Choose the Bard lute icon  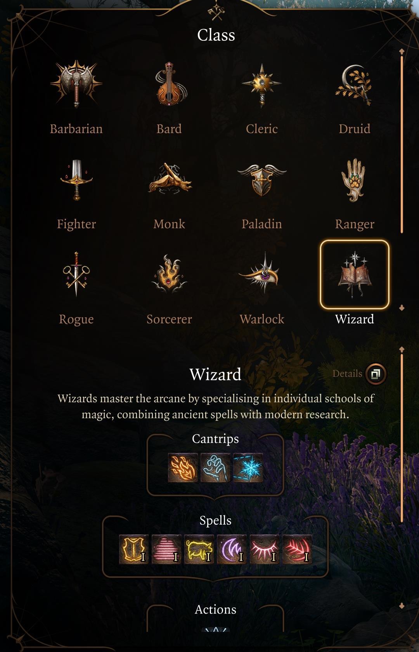click(x=169, y=84)
